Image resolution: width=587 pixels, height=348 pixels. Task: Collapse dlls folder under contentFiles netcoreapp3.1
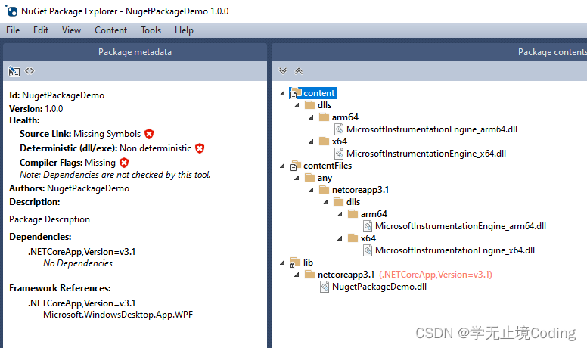point(326,202)
